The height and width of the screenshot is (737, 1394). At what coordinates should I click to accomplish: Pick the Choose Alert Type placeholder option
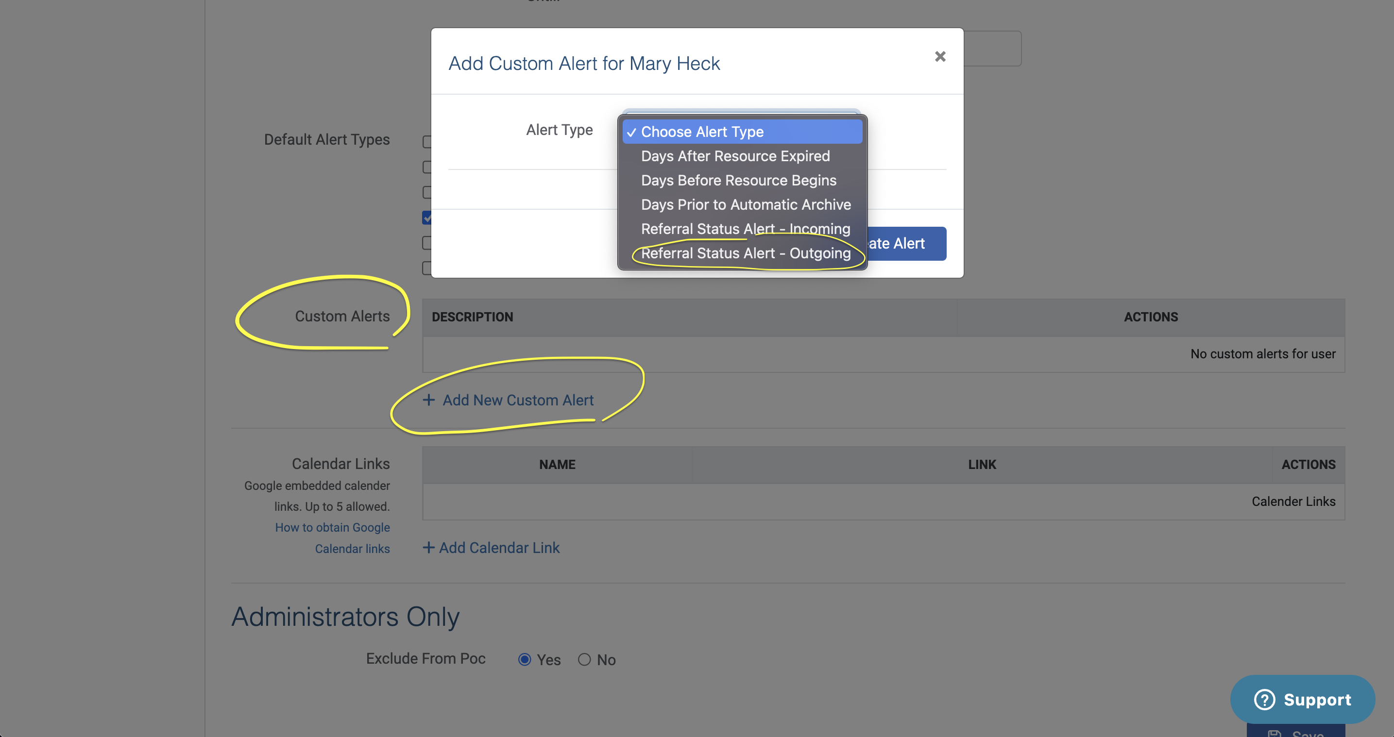pos(702,132)
